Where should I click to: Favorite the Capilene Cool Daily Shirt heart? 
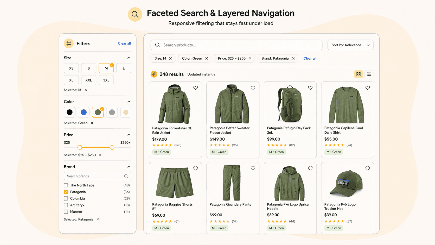point(368,88)
